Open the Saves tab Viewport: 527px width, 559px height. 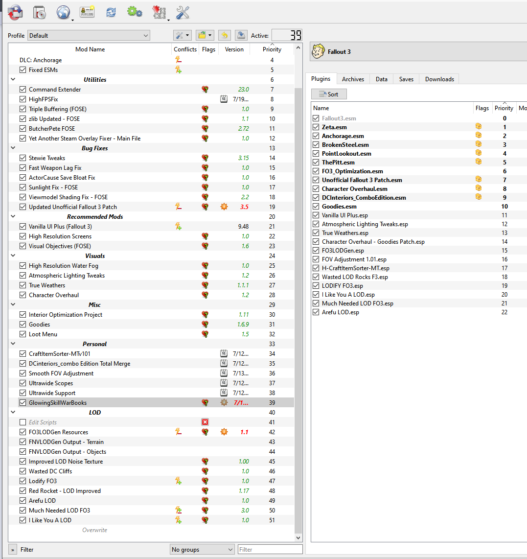pos(406,79)
